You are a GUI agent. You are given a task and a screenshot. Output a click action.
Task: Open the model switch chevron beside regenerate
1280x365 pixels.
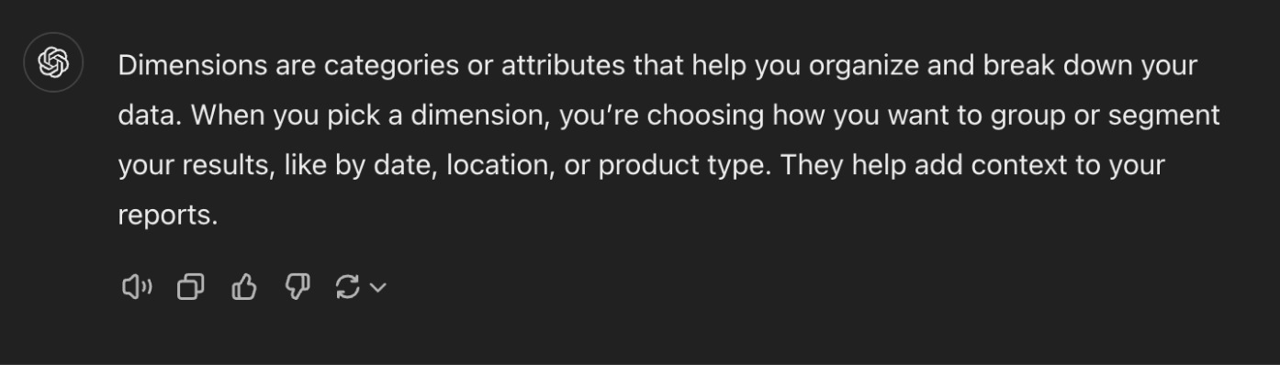coord(377,288)
